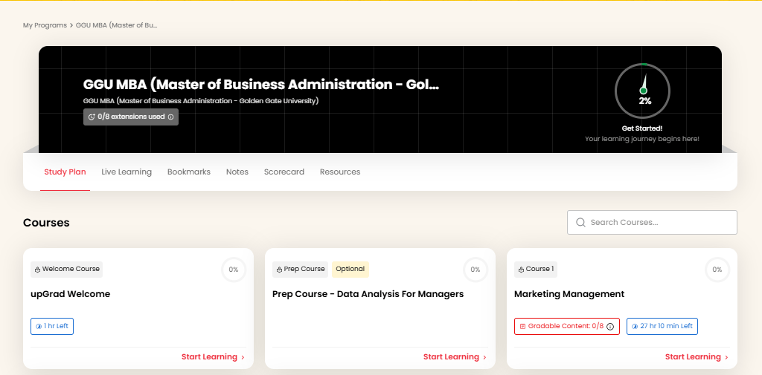Click the chevron on Prep Course Start Learning
This screenshot has width=762, height=375.
point(484,357)
